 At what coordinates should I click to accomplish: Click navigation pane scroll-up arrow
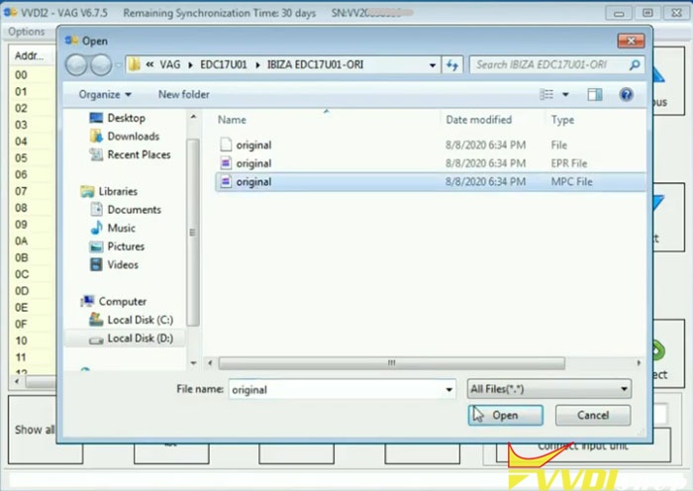tap(193, 117)
